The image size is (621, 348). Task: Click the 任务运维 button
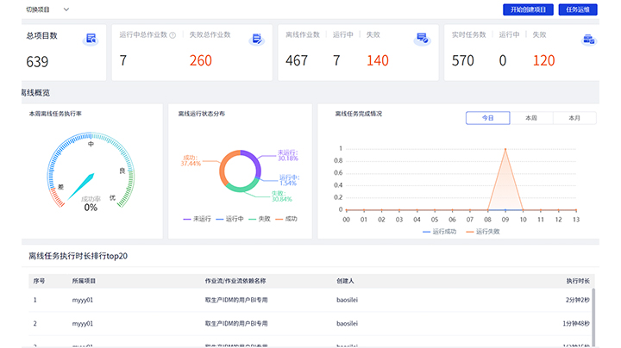click(x=577, y=9)
